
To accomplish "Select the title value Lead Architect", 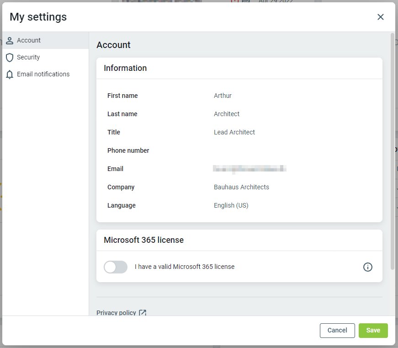I will (234, 133).
